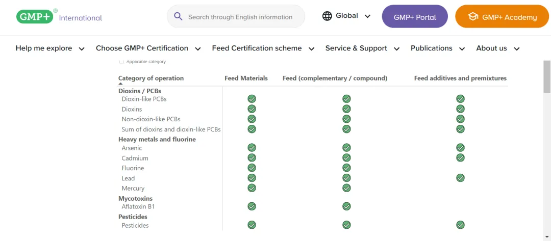Click Lead checkmark under Feed additives column

[460, 178]
